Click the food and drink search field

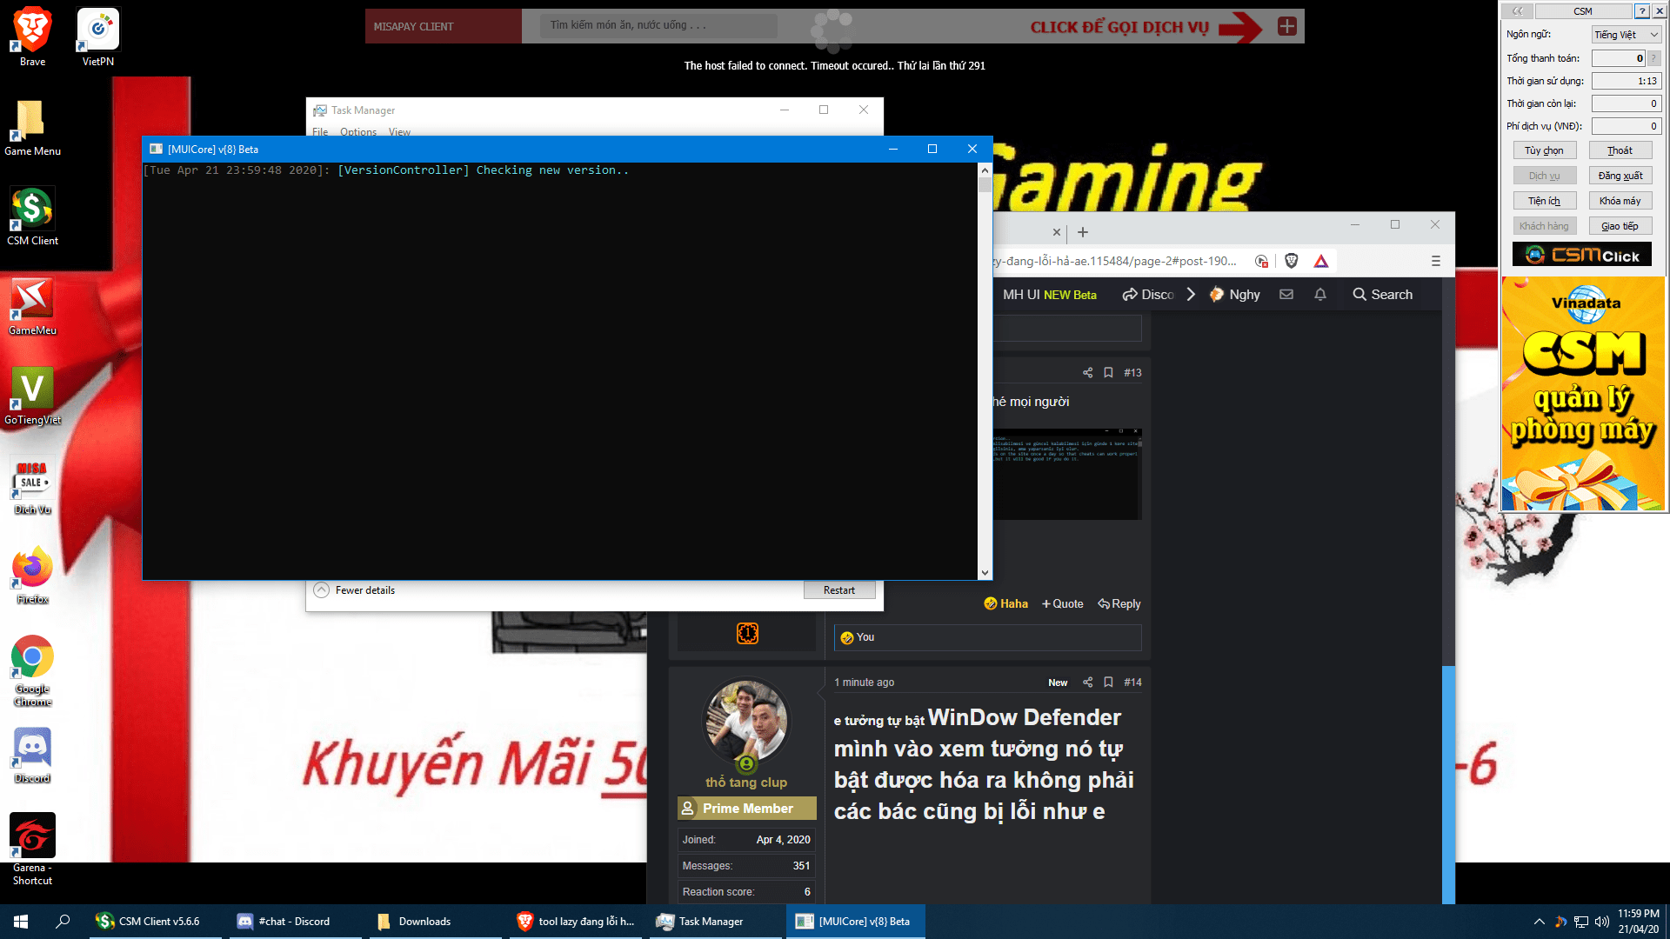click(658, 26)
